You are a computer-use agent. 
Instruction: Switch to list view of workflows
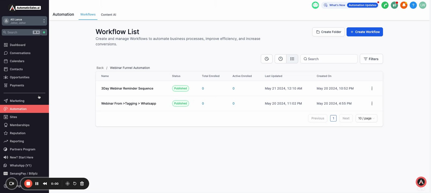coord(292,59)
